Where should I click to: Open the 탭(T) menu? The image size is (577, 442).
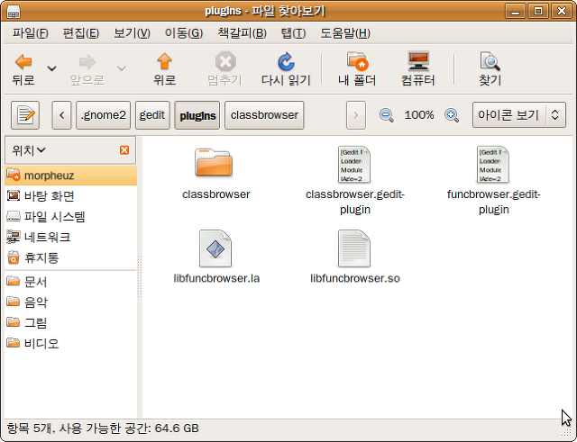click(x=293, y=33)
